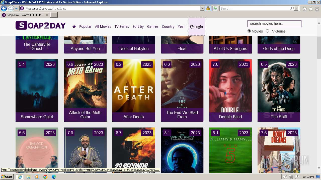Open the All of Us Strangers title link
The width and height of the screenshot is (321, 180).
coord(230,48)
